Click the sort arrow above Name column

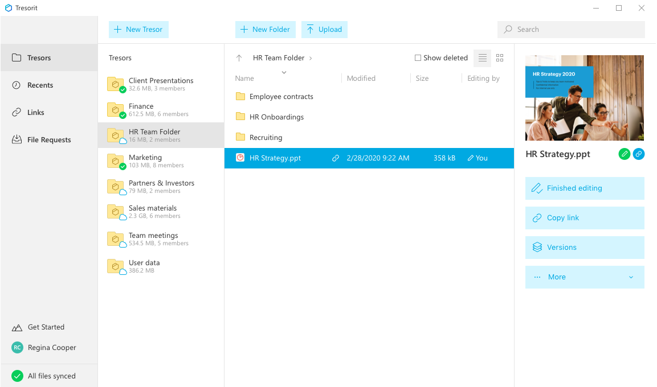(x=284, y=72)
